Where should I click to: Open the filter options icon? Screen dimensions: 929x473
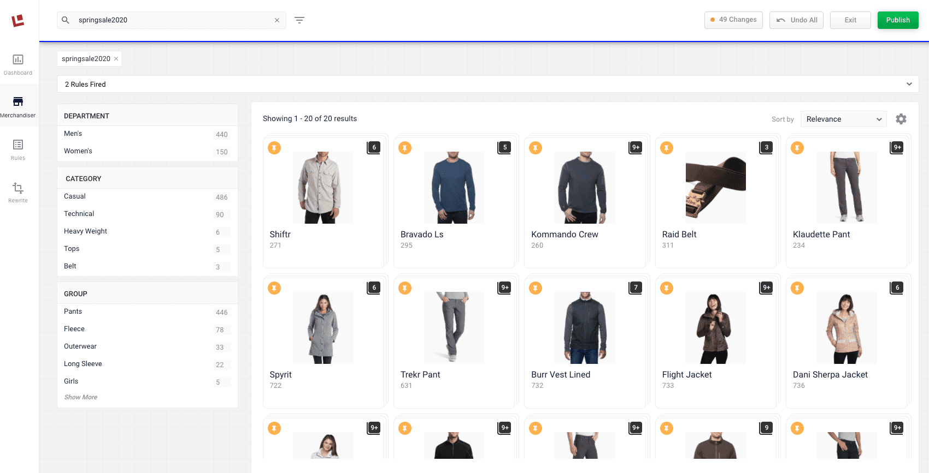point(299,20)
